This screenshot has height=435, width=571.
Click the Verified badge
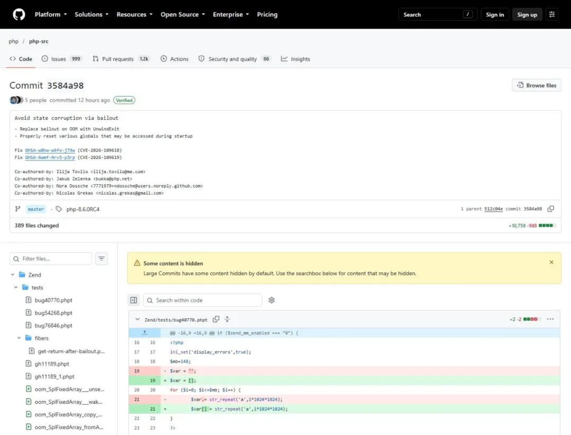[124, 100]
